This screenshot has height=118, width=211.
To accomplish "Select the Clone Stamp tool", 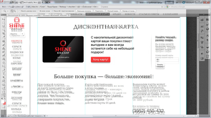I will [x=4, y=48].
